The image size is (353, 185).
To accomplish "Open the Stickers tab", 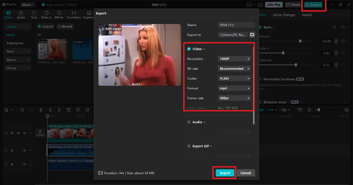I will 46,15.
